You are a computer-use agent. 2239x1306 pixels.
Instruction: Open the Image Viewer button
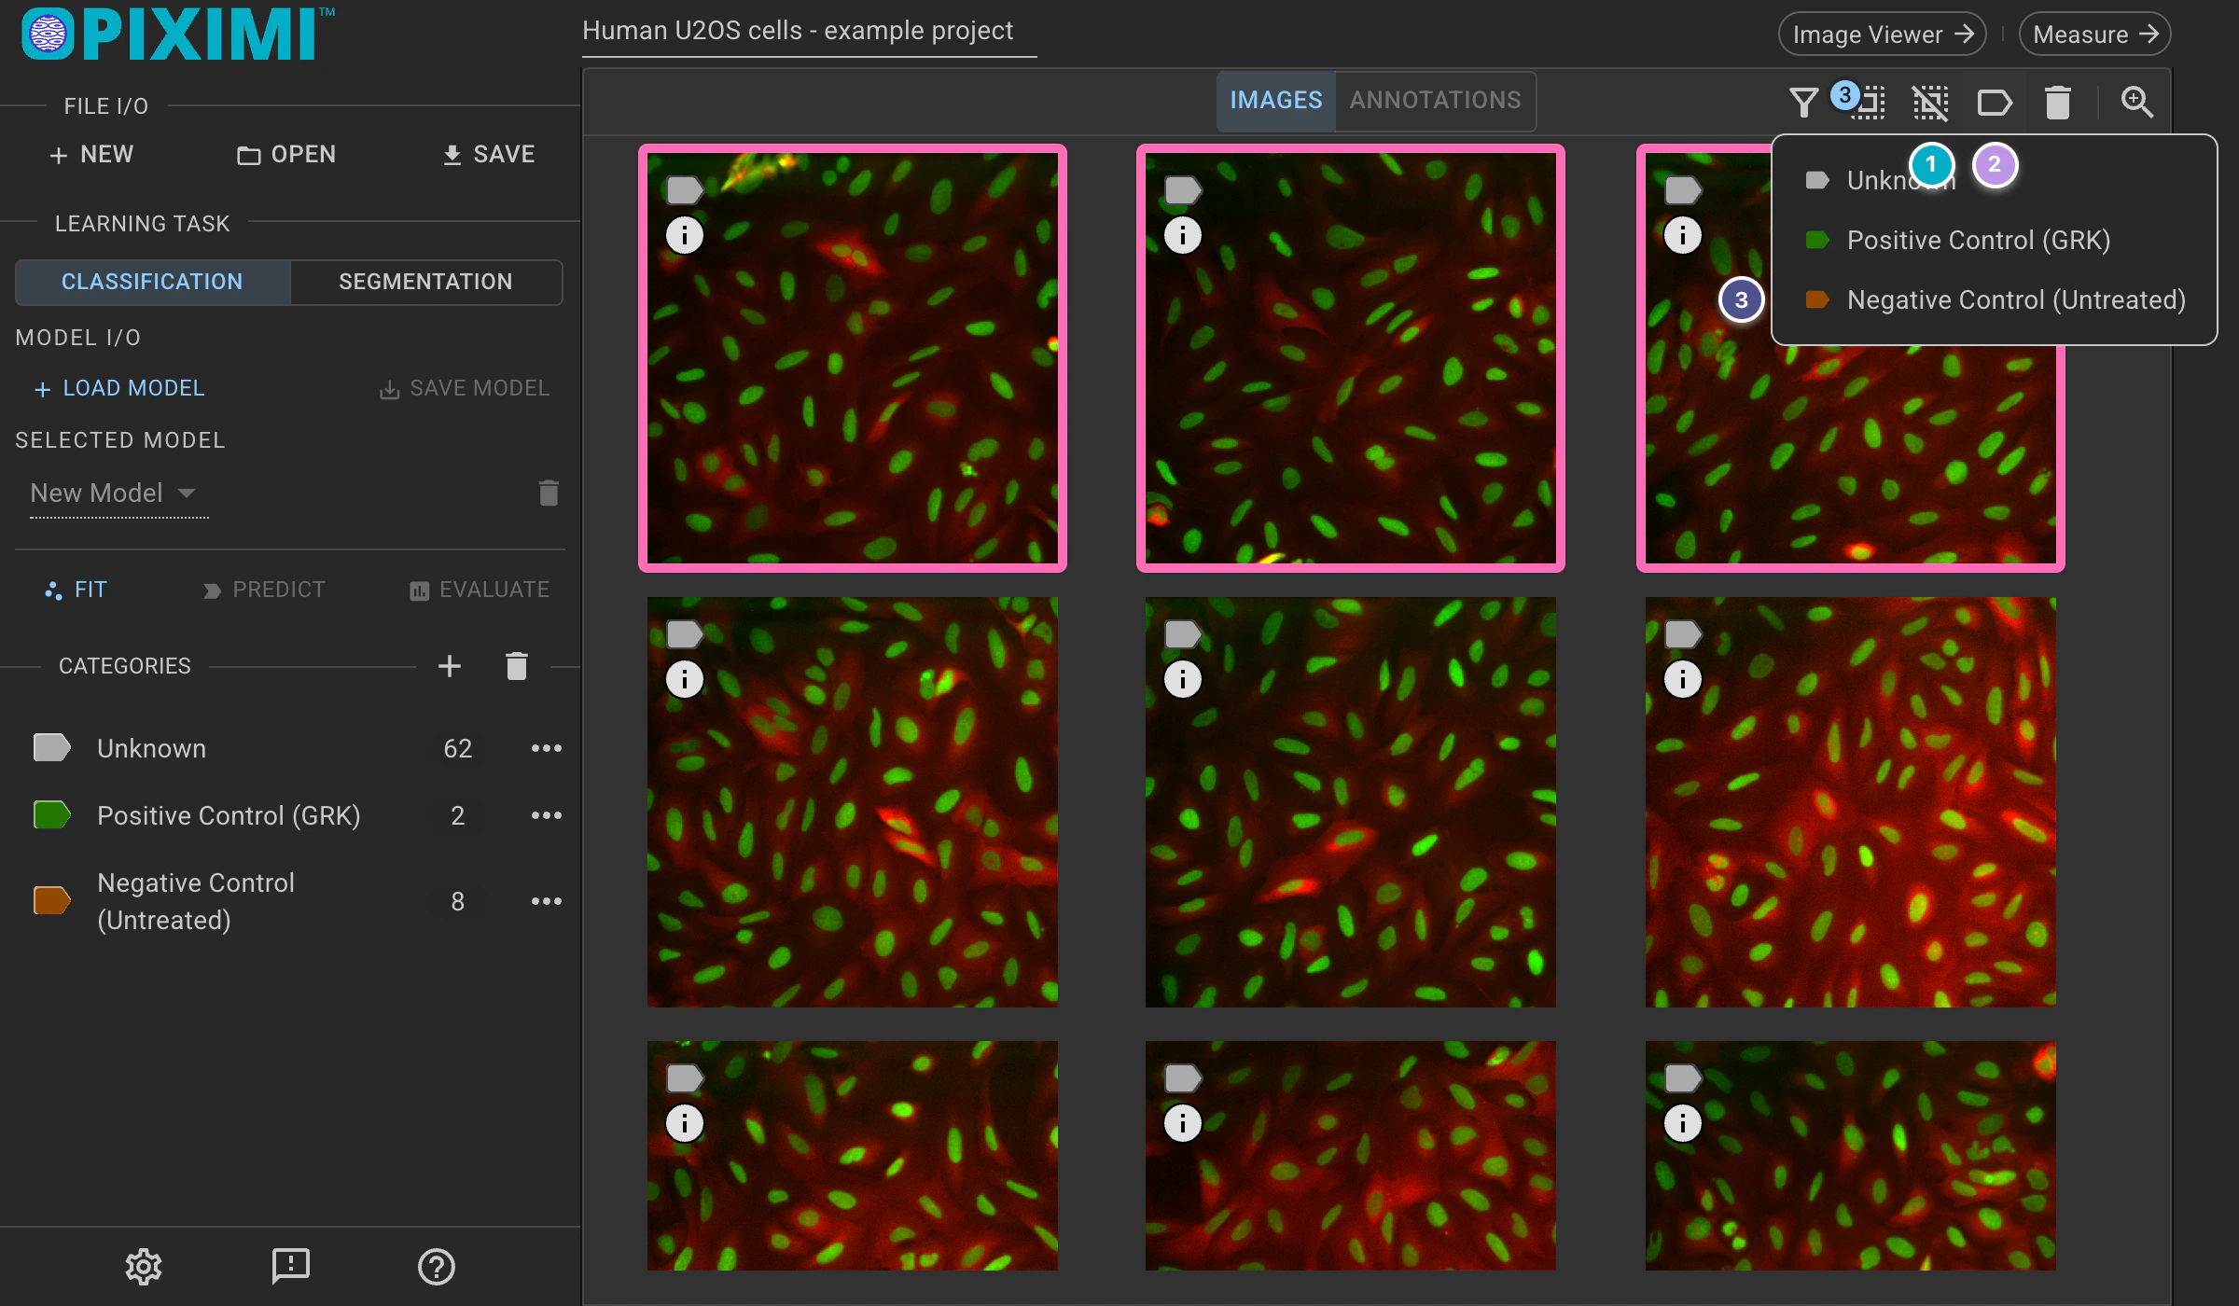click(1883, 35)
